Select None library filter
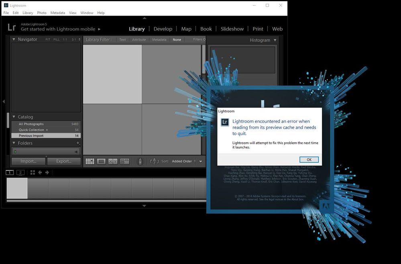This screenshot has height=264, width=401. pyautogui.click(x=177, y=40)
